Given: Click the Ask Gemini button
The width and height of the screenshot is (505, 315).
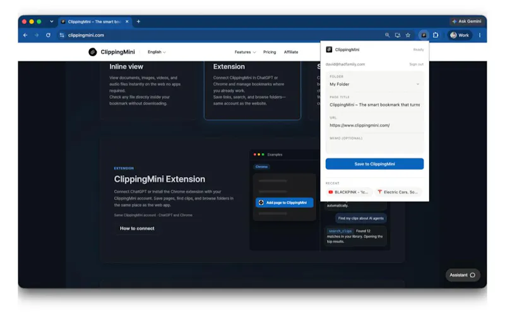Looking at the screenshot, I should 466,21.
